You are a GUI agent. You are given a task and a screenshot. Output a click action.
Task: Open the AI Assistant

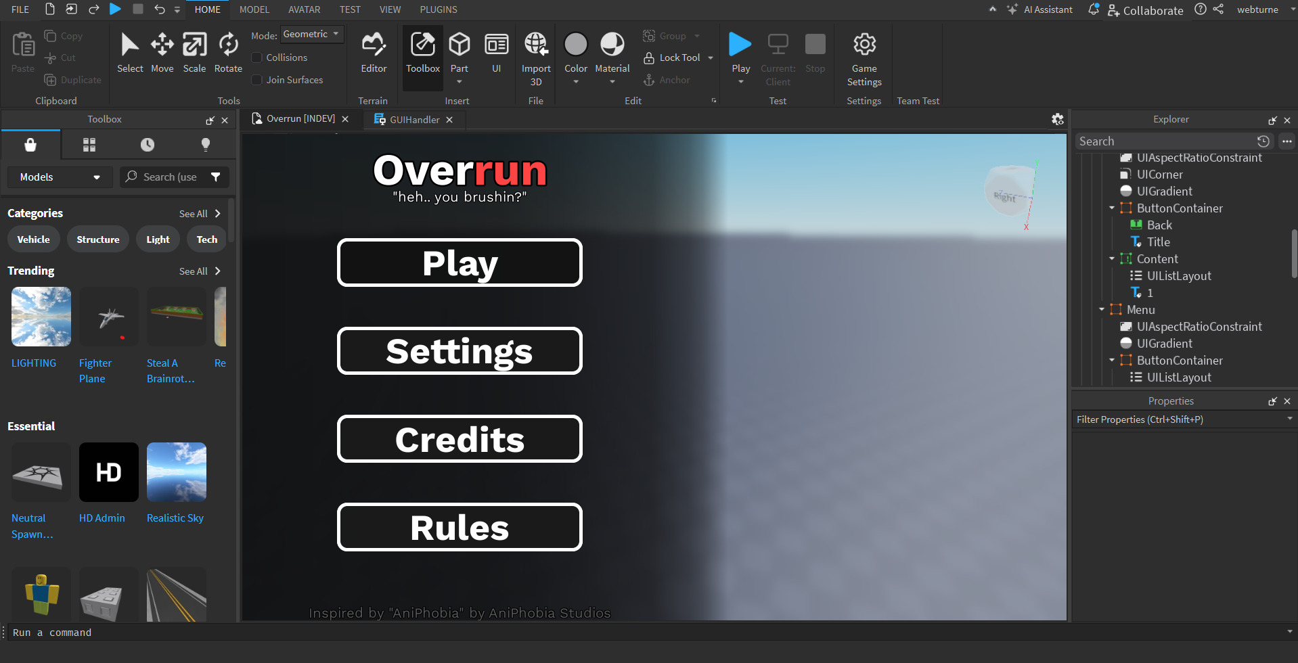coord(1039,9)
